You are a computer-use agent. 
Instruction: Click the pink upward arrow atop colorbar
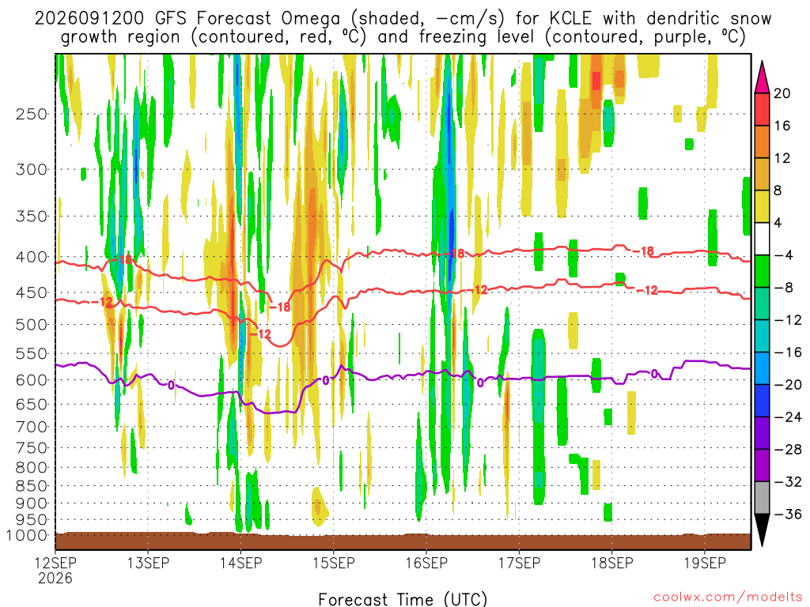(762, 77)
